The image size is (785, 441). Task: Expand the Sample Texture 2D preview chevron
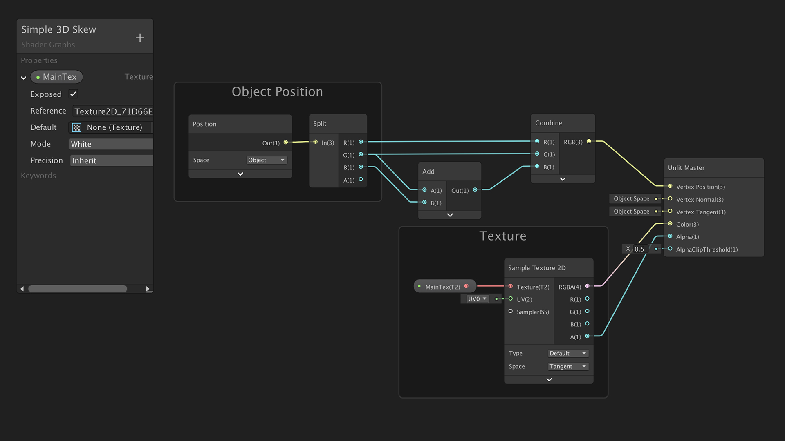(549, 380)
